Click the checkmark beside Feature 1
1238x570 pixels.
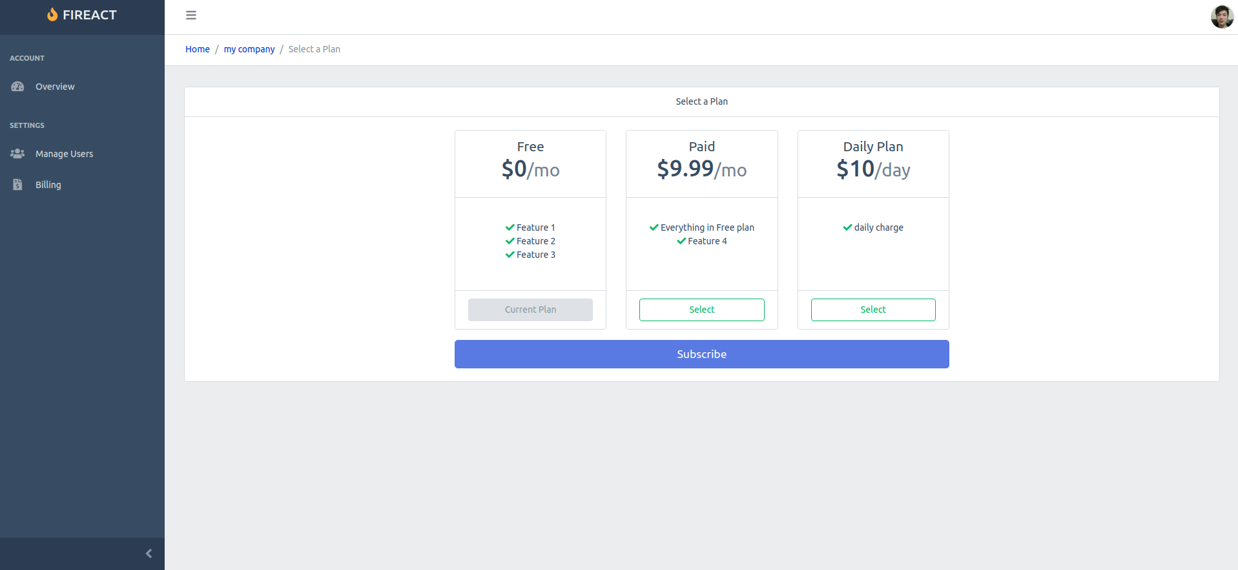(509, 227)
